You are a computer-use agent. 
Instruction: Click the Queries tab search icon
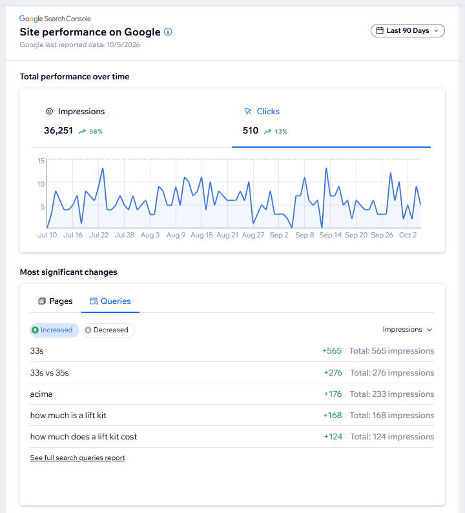[94, 301]
